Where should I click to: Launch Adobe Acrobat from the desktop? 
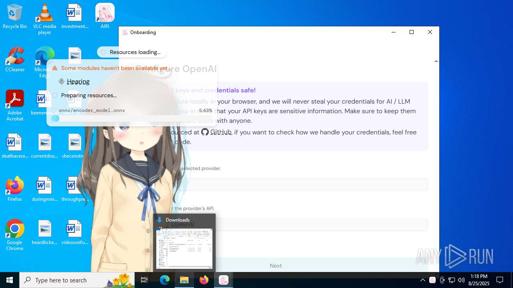15,106
